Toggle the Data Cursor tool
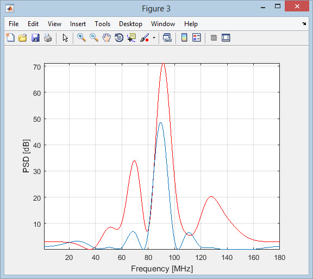 132,38
